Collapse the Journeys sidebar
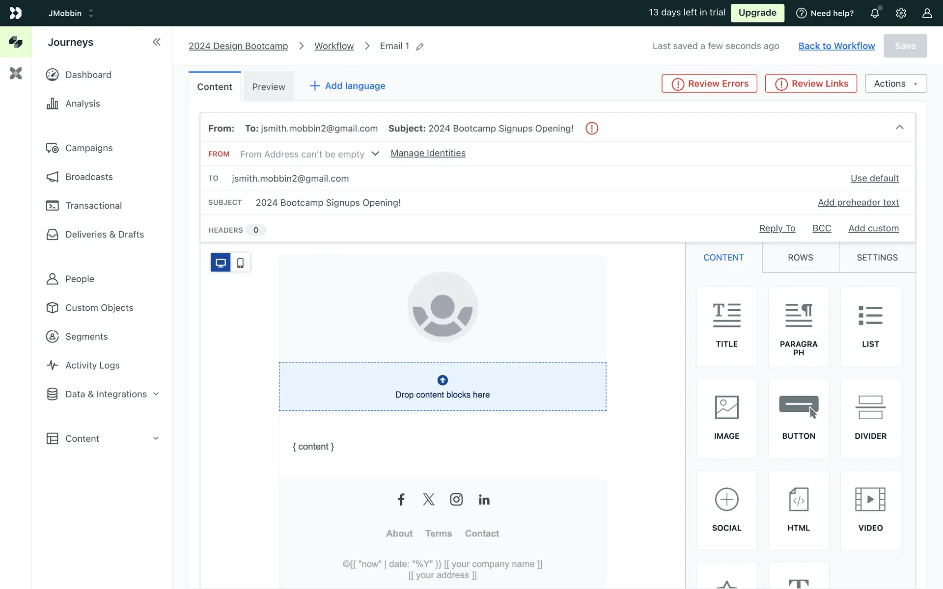Viewport: 943px width, 589px height. [156, 42]
